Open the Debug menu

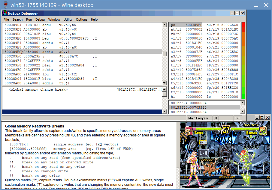(40, 19)
